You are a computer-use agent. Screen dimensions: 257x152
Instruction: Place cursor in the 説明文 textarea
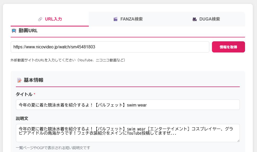[128, 133]
